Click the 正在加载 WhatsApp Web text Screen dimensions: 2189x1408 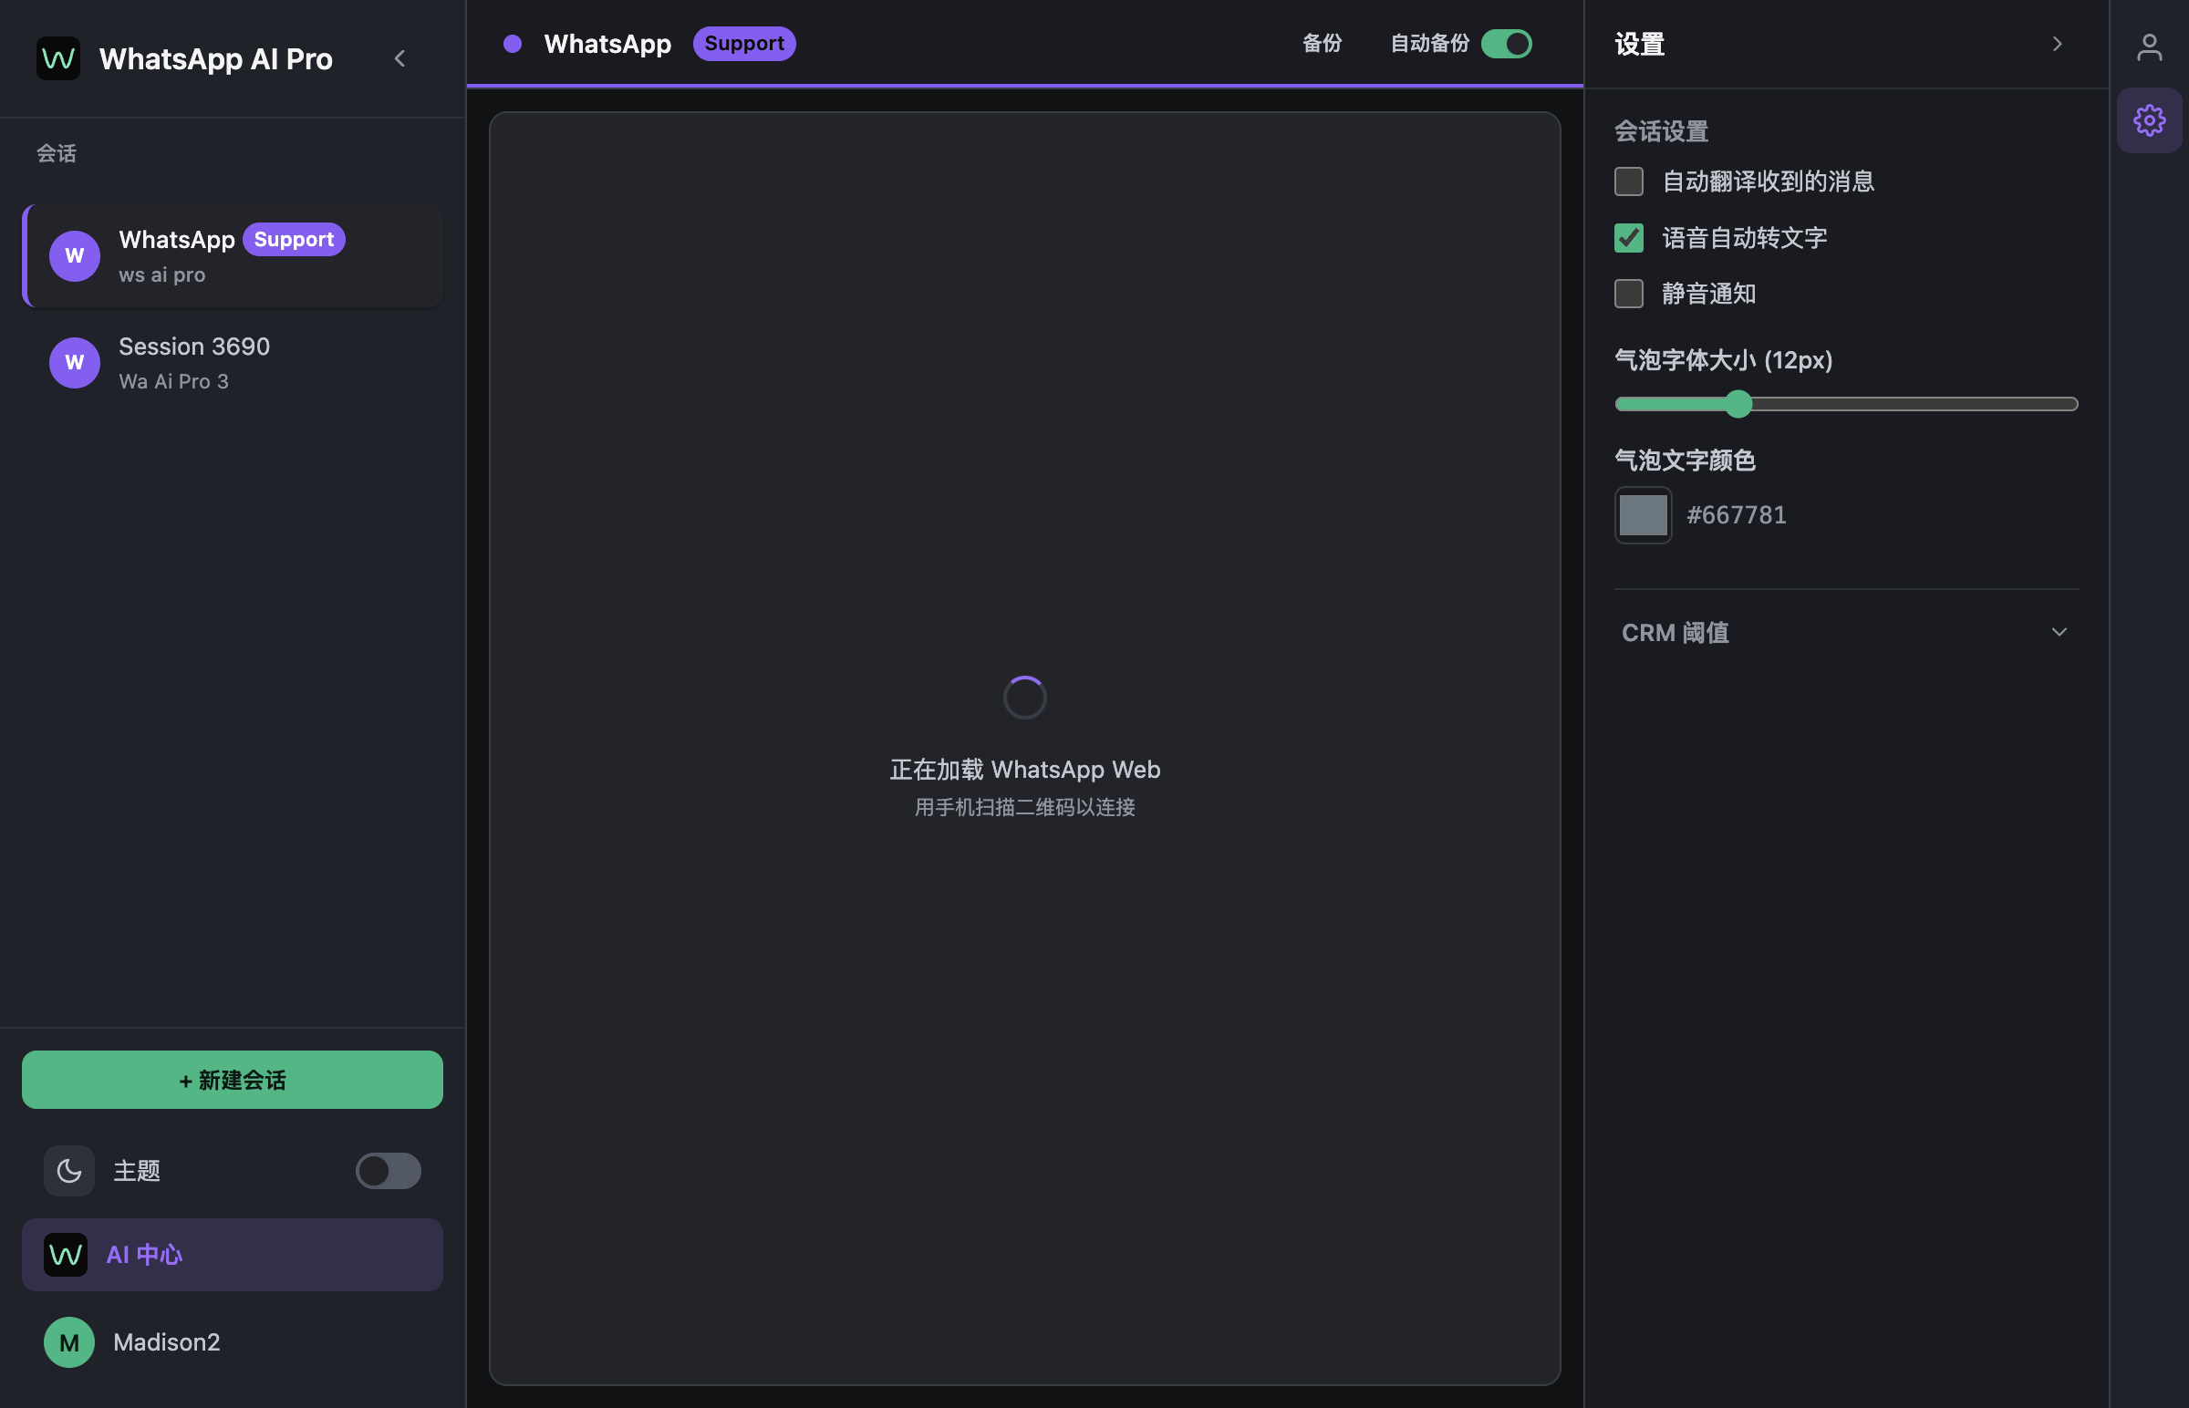(x=1025, y=770)
